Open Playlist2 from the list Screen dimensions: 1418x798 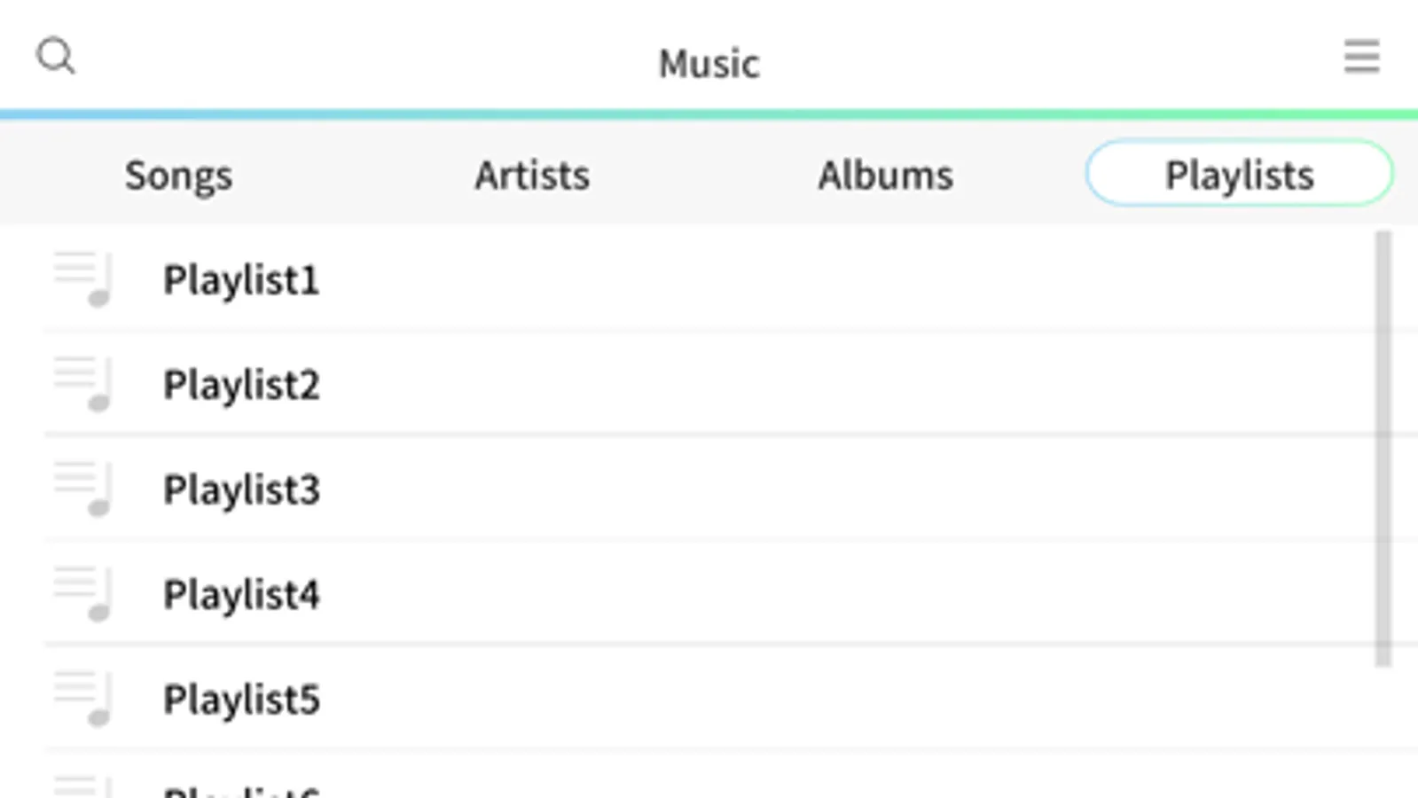tap(241, 385)
